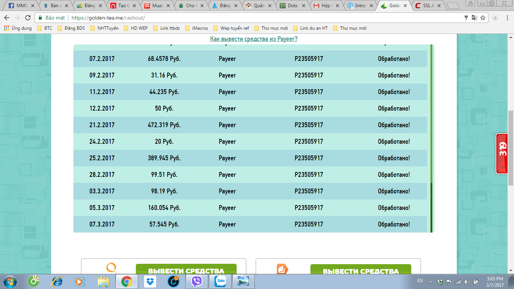The image size is (514, 289).
Task: Click the date 21.2.2017 in the table
Action: [x=102, y=125]
